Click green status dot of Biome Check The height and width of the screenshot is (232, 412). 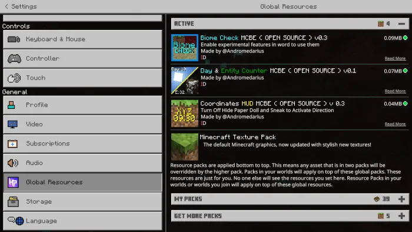point(406,38)
